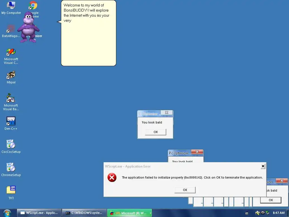Click OK in WScript.exe Application Error dialog
Image resolution: width=289 pixels, height=217 pixels.
[185, 190]
